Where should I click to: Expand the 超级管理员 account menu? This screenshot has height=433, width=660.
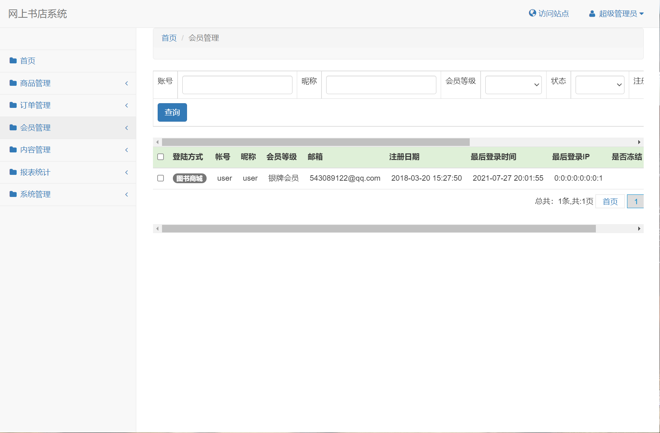(620, 13)
